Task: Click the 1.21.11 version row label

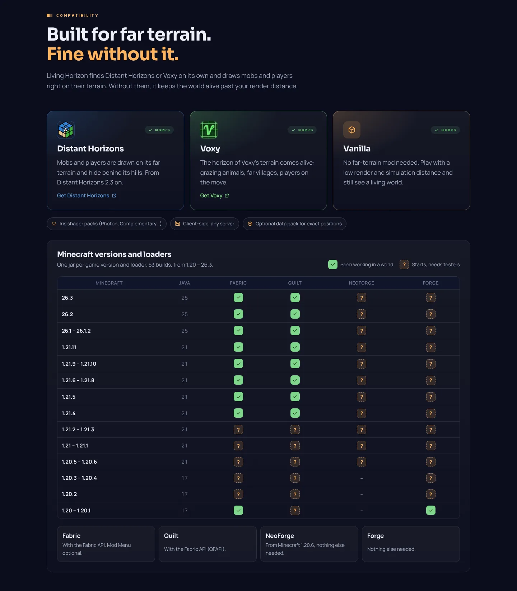Action: click(x=69, y=347)
